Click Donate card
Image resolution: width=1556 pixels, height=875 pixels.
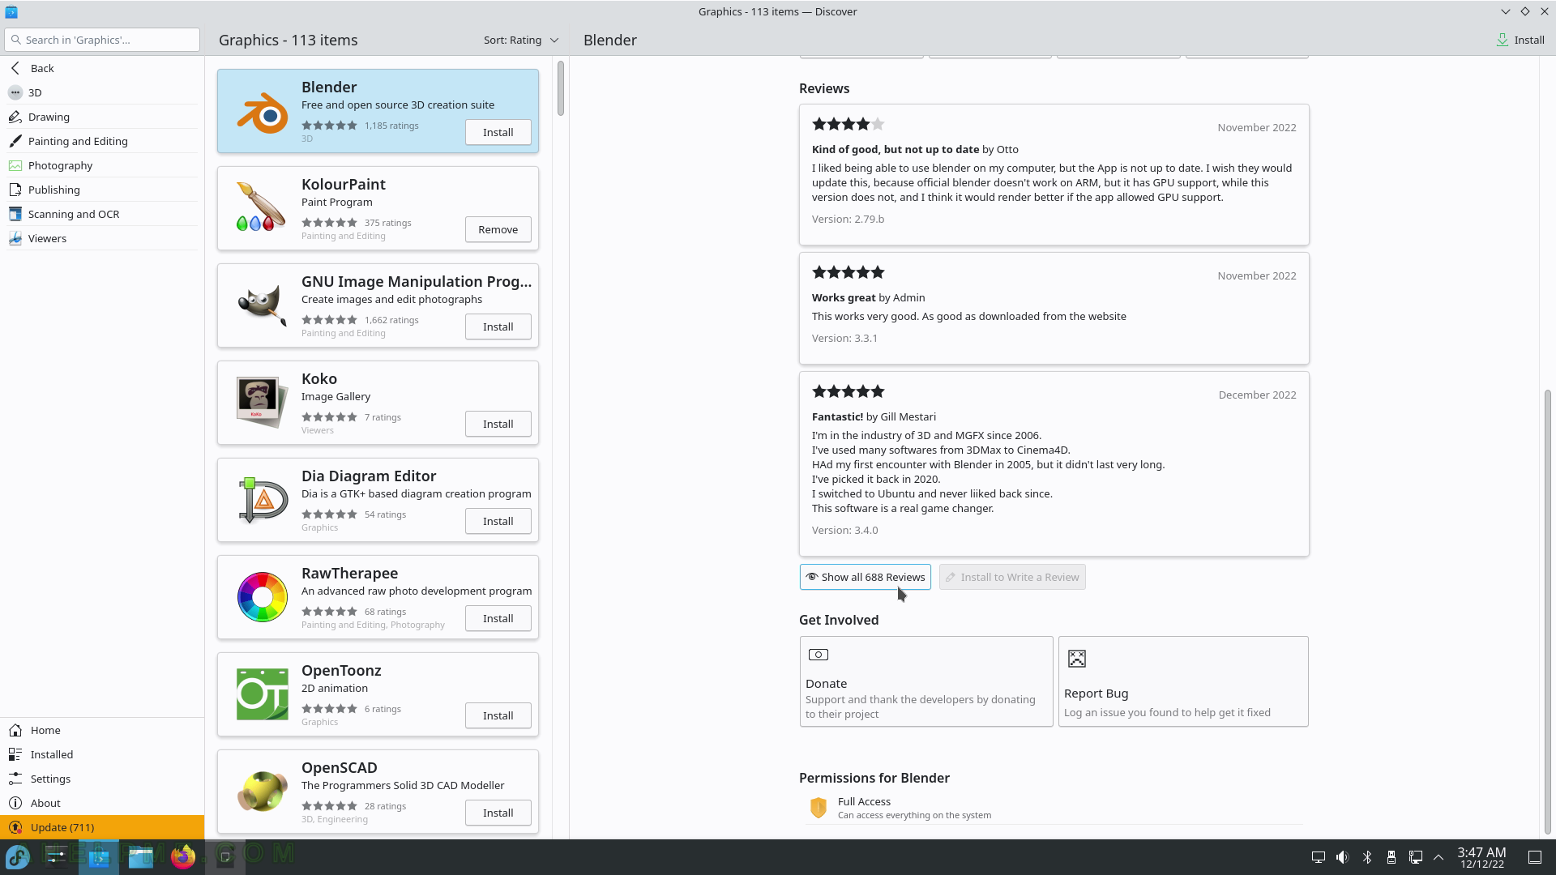coord(926,681)
